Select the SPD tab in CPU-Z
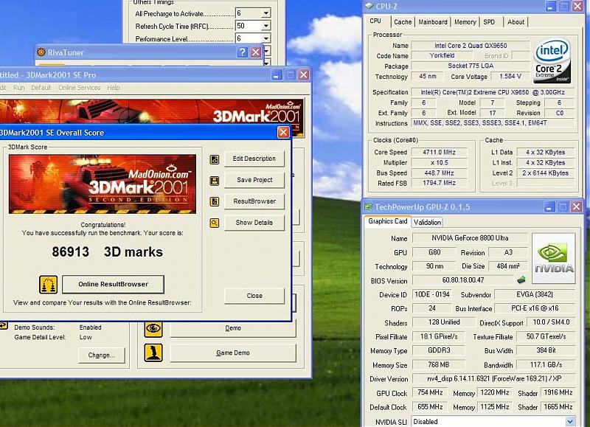 point(489,22)
